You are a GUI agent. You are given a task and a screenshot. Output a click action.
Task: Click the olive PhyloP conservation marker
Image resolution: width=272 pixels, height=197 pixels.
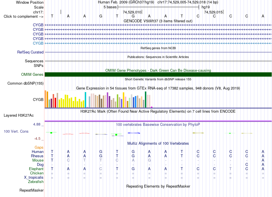(x=198, y=133)
